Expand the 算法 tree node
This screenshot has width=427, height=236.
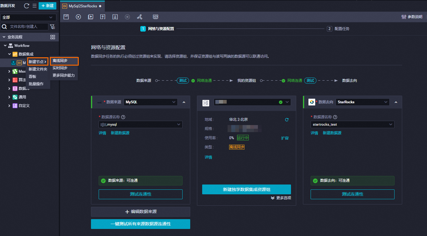click(x=9, y=80)
